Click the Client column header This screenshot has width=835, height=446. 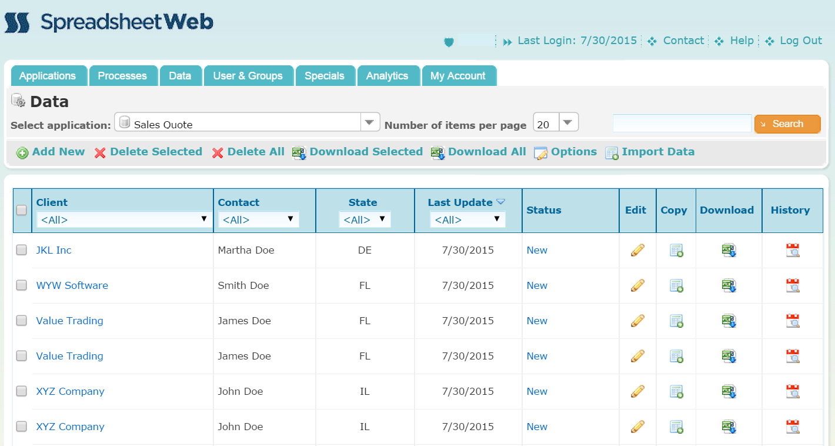[52, 202]
